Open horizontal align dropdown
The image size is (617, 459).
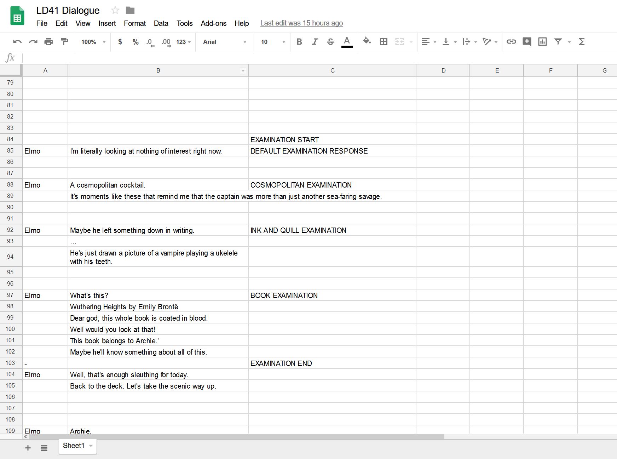click(x=429, y=42)
